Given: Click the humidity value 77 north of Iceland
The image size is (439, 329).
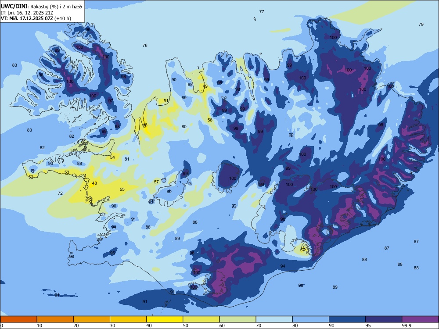Looking at the screenshot, I should 262,12.
